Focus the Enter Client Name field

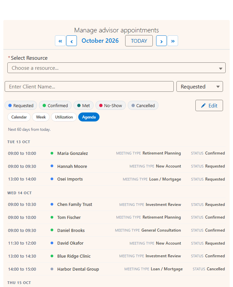point(89,86)
